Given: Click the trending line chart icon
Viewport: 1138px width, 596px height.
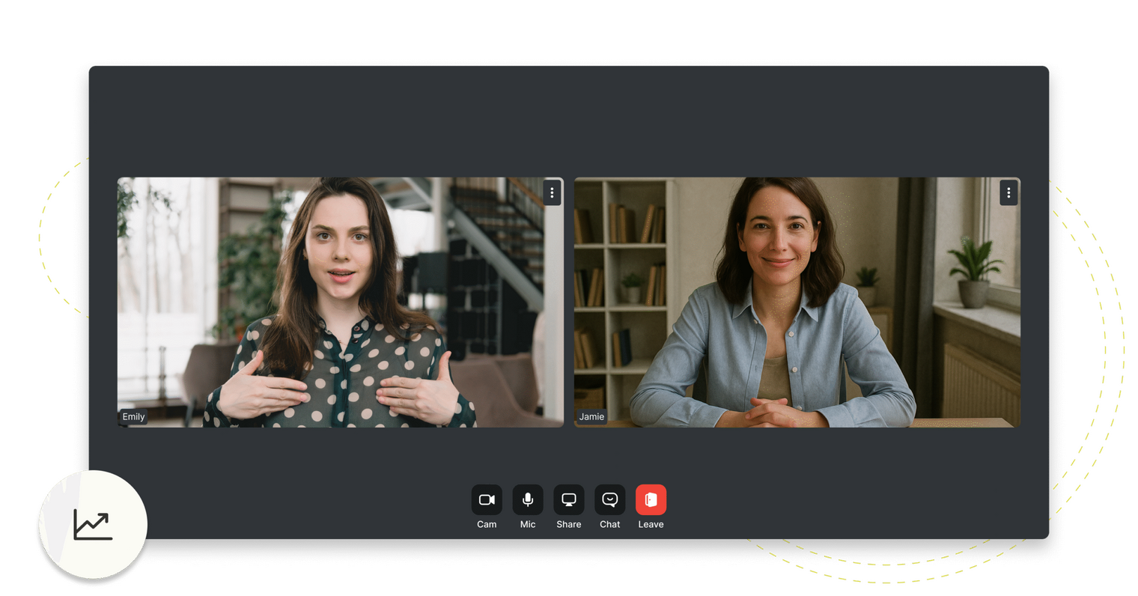Looking at the screenshot, I should click(93, 524).
